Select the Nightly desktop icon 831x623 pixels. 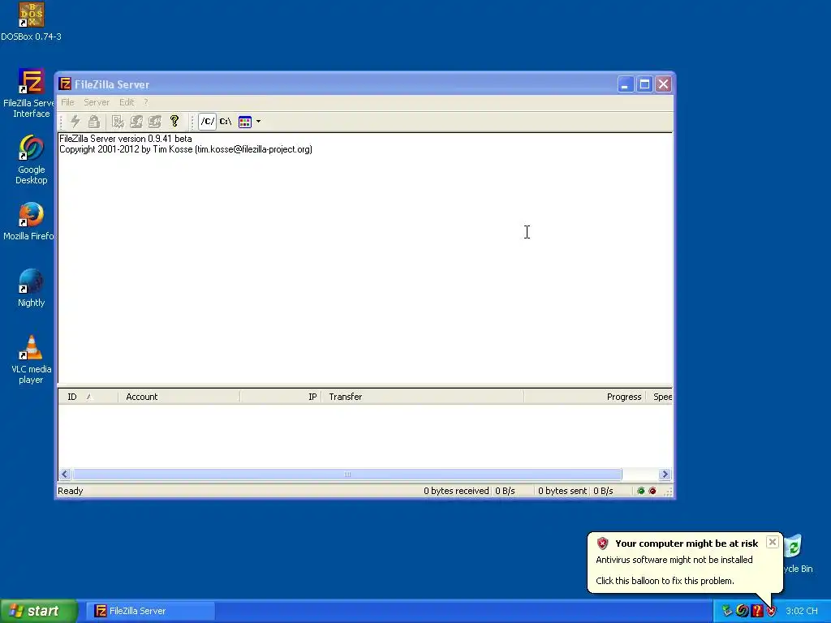(32, 288)
